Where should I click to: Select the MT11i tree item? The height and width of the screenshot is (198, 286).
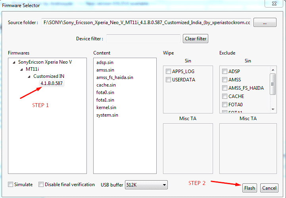pyautogui.click(x=32, y=69)
